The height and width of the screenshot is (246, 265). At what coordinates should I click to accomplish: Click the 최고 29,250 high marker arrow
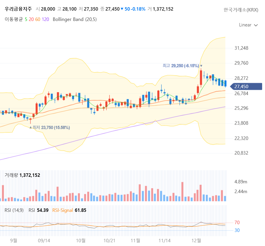pos(201,66)
